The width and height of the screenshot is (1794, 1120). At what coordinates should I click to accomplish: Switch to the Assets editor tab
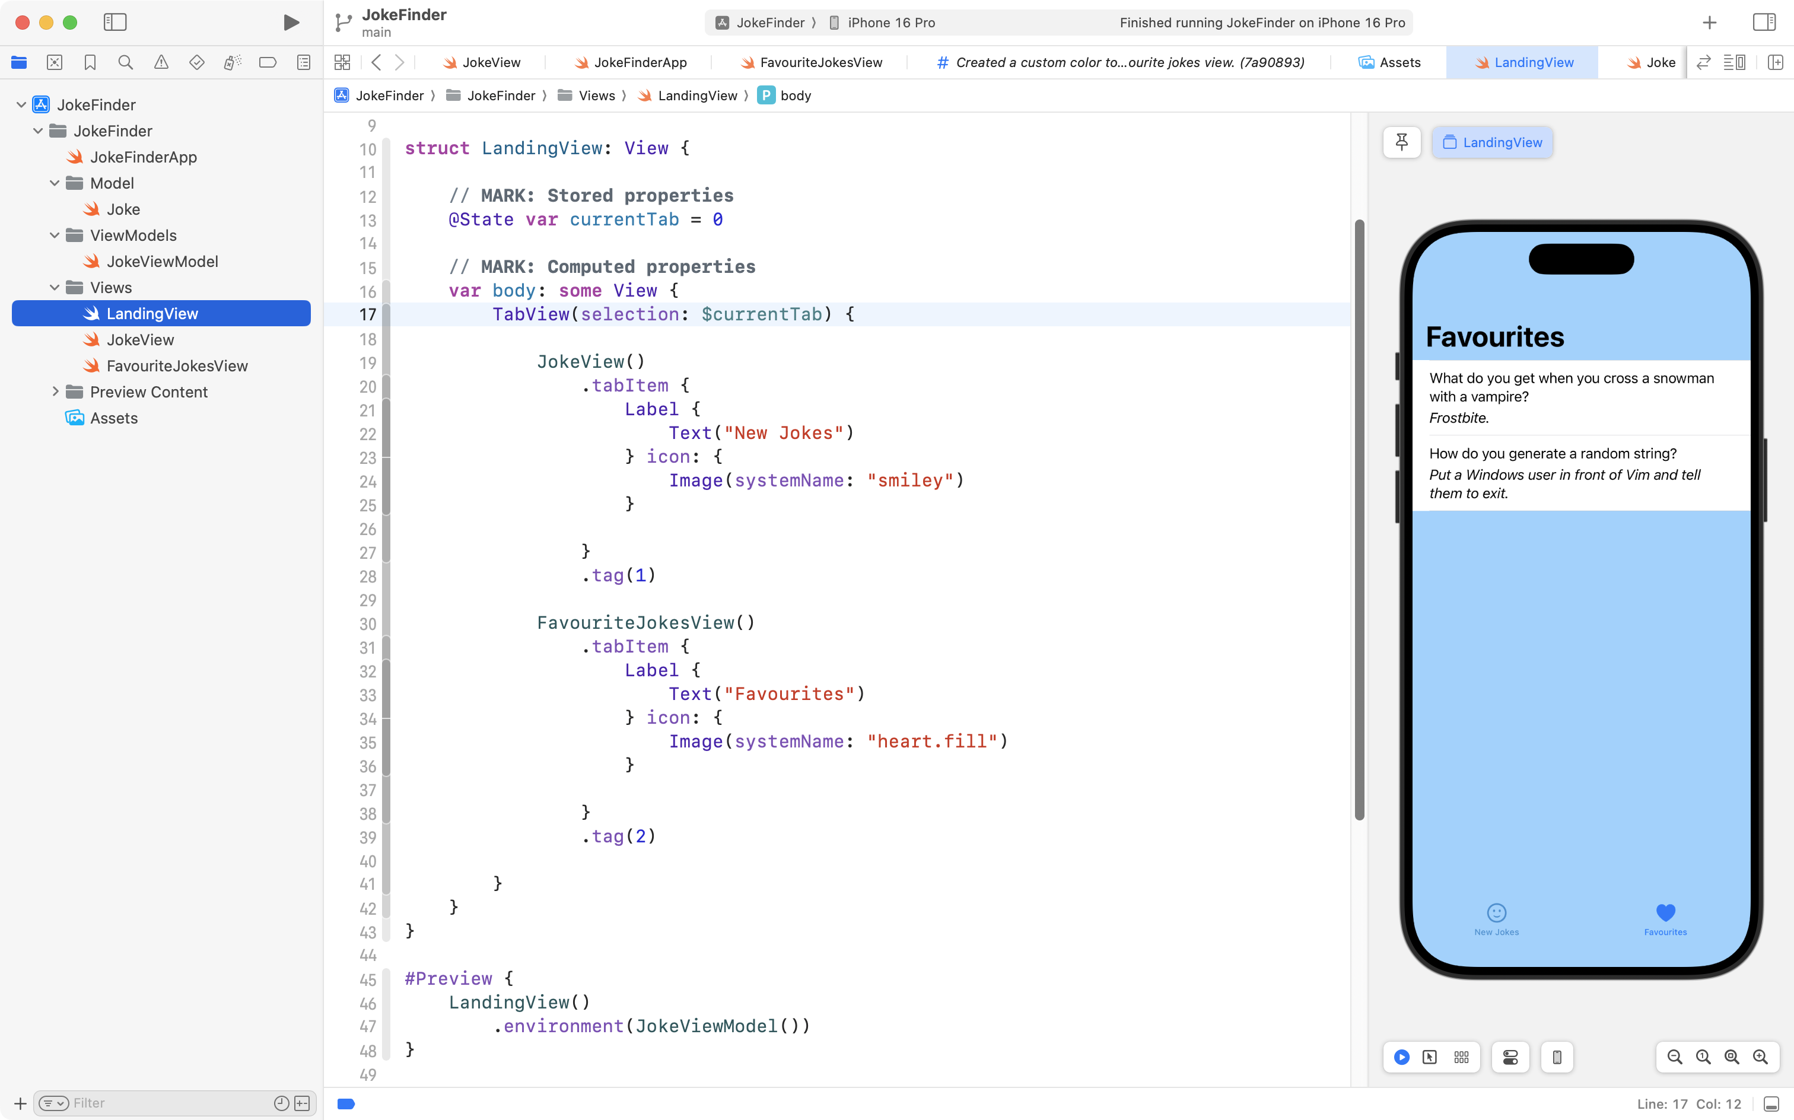pyautogui.click(x=1389, y=63)
